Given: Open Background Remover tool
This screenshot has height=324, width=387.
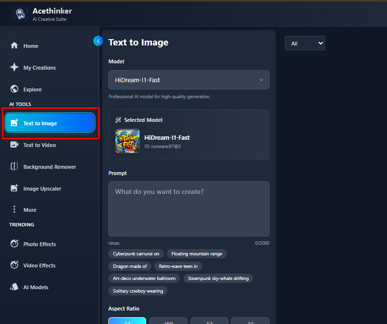Looking at the screenshot, I should [x=50, y=166].
